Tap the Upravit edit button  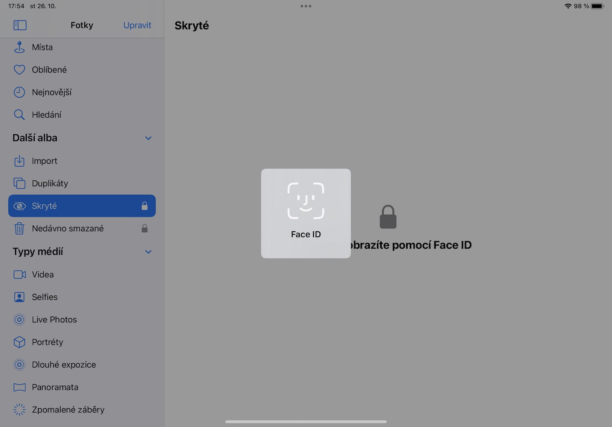coord(137,25)
